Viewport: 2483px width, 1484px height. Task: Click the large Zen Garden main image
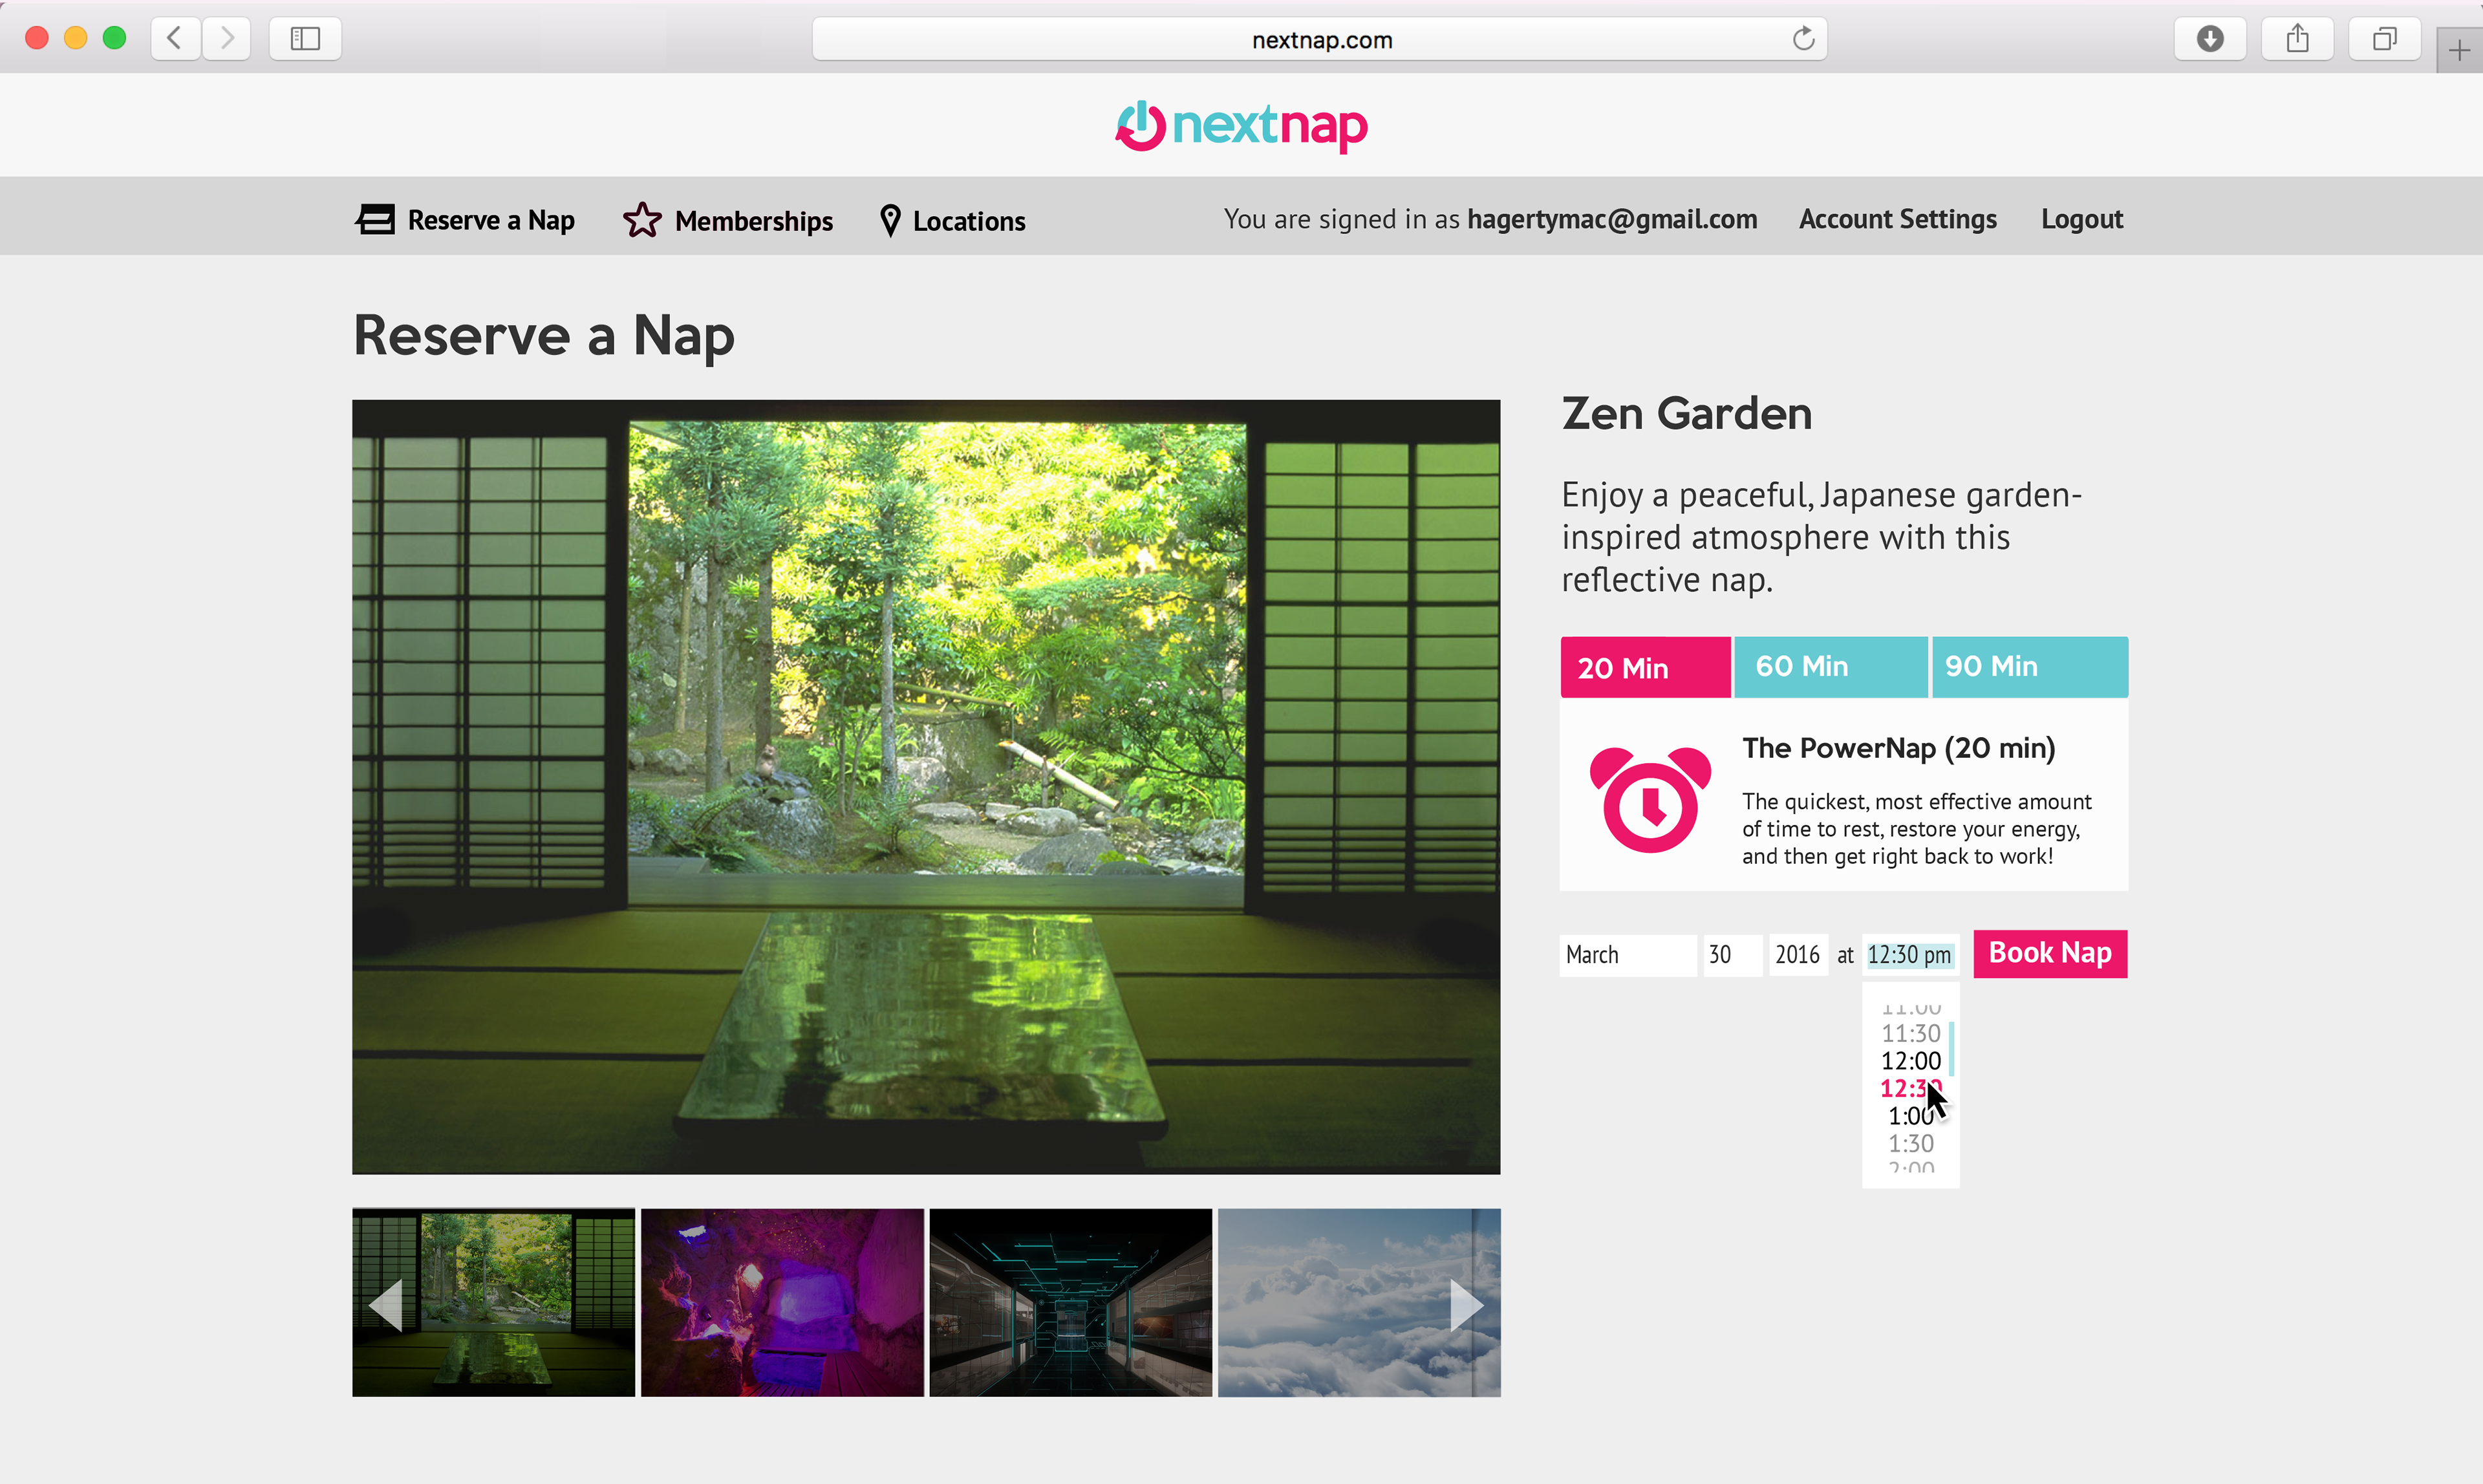(926, 787)
